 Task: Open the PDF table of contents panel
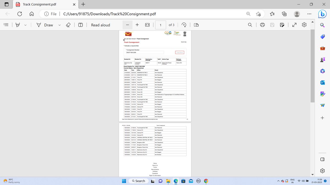(x=6, y=25)
